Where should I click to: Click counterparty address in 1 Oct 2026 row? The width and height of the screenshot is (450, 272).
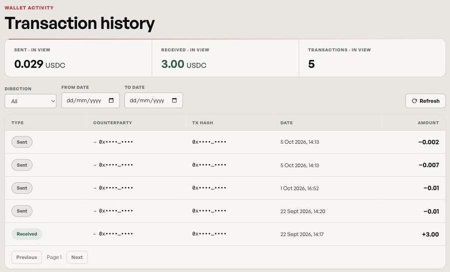(115, 188)
